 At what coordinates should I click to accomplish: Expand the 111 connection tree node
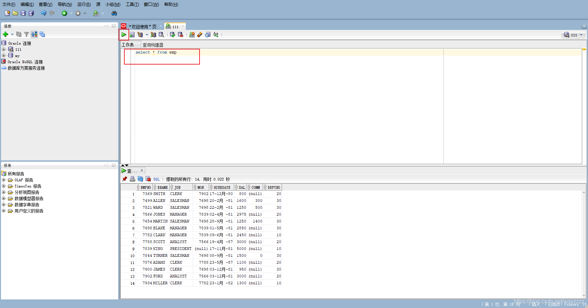click(x=3, y=49)
